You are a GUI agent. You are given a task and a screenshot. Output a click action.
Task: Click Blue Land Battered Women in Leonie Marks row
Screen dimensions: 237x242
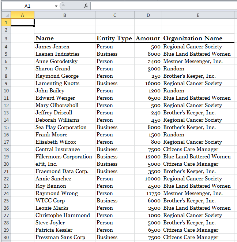198,208
